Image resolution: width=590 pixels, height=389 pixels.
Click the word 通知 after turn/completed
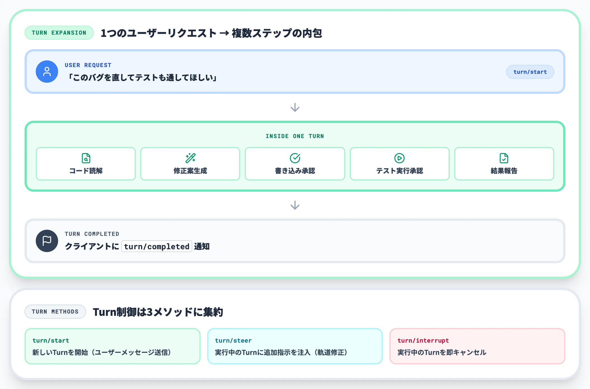(x=202, y=246)
